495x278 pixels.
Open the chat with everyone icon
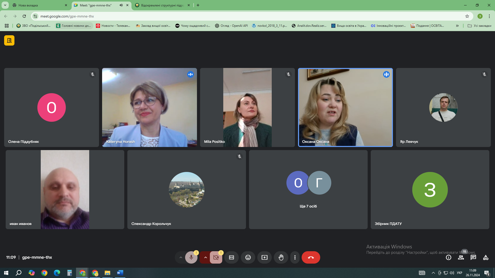(473, 257)
